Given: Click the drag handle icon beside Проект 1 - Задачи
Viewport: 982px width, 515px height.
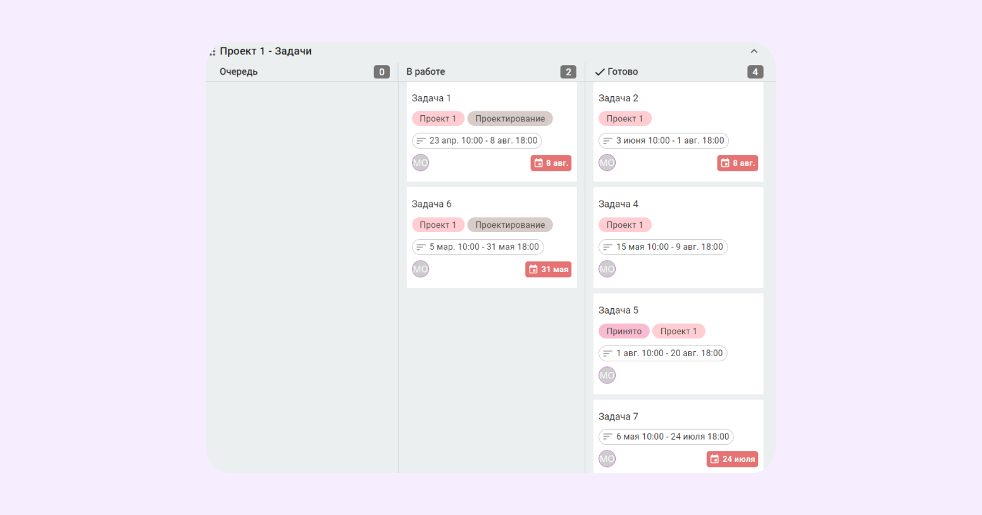Looking at the screenshot, I should [213, 52].
